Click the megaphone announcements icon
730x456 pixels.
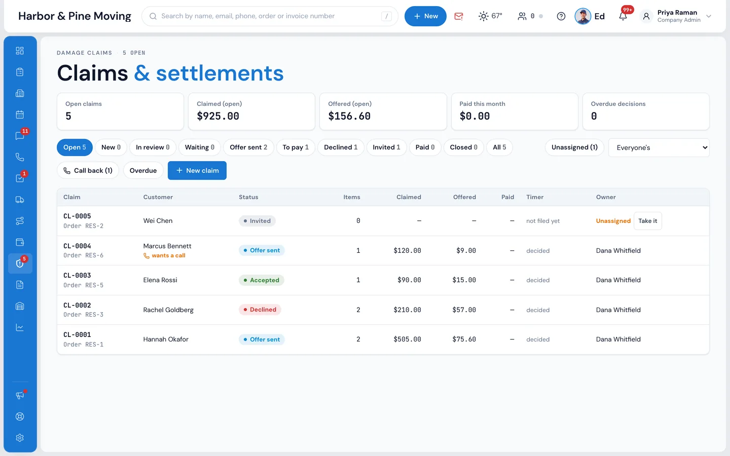20,395
